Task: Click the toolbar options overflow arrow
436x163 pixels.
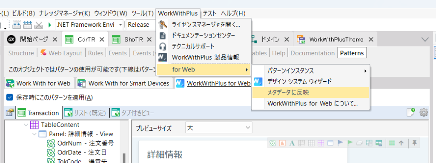Action: click(5, 27)
